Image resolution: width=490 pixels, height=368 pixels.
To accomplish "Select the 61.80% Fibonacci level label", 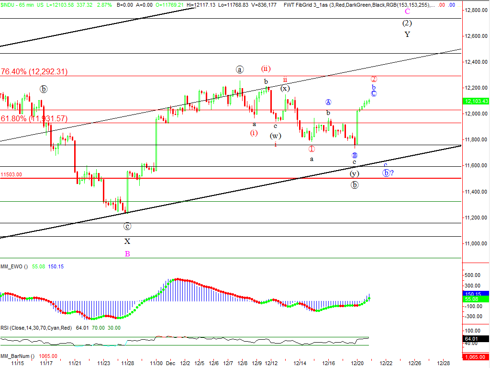I will coord(34,118).
